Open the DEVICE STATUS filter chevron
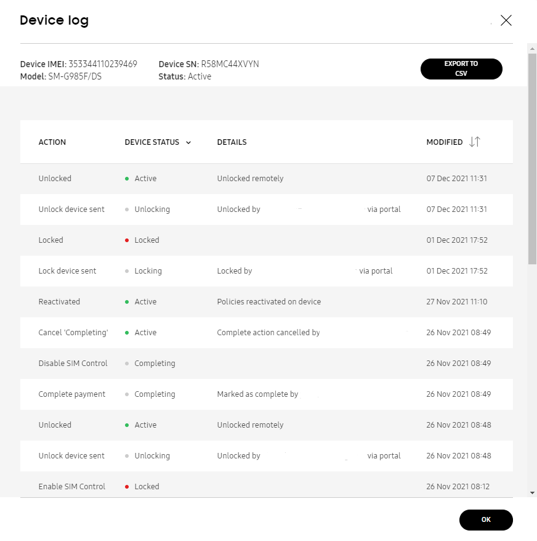This screenshot has width=537, height=541. click(x=188, y=142)
